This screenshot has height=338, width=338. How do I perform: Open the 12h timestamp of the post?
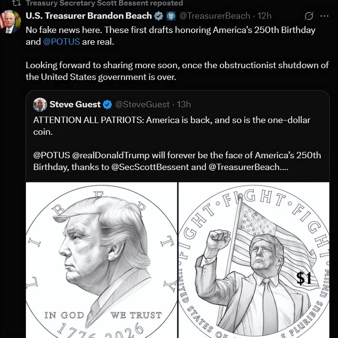tap(264, 16)
